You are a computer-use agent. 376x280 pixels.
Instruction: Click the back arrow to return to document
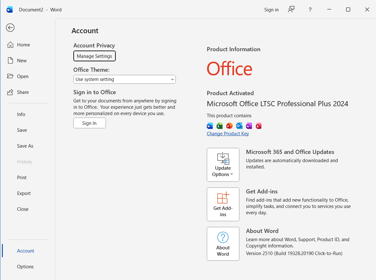10,27
